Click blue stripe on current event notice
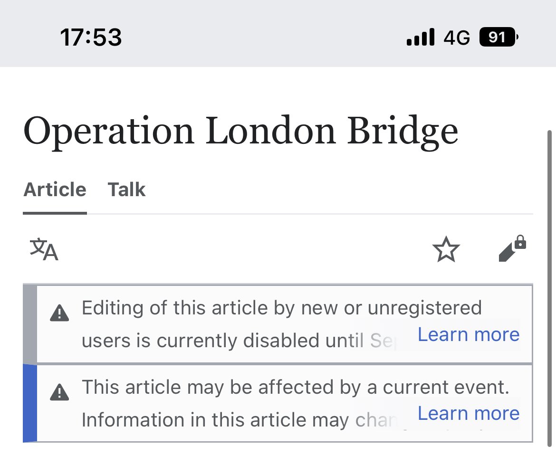 pos(29,403)
